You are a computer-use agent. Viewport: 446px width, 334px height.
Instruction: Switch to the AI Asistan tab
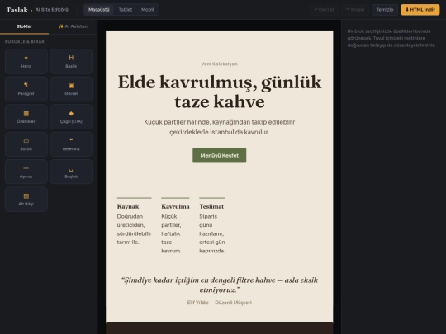coord(73,26)
